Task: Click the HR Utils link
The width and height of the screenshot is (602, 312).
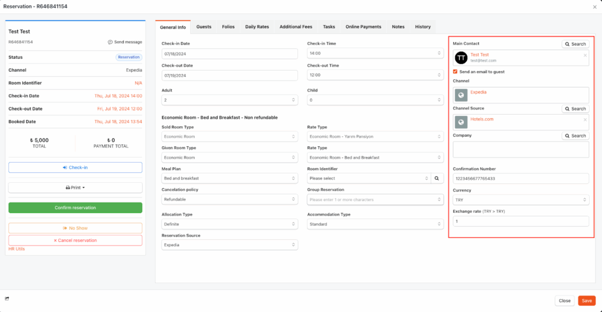Action: click(16, 249)
